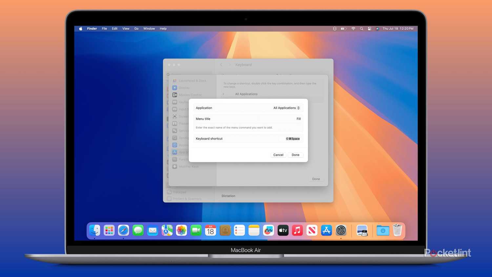
Task: Select Printers & Scanners in settings sidebar
Action: 187,199
